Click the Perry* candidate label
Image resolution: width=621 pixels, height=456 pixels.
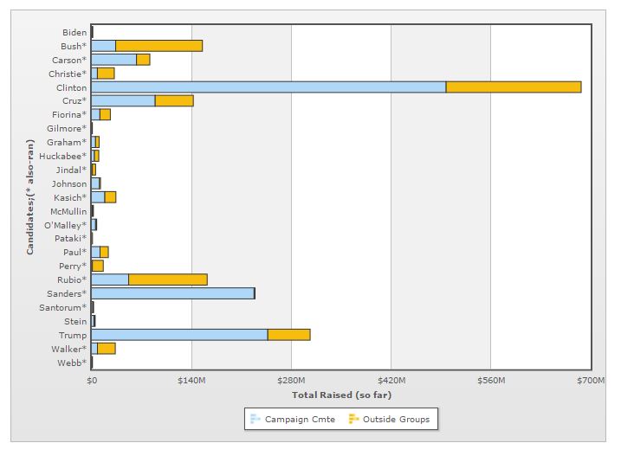tap(73, 266)
